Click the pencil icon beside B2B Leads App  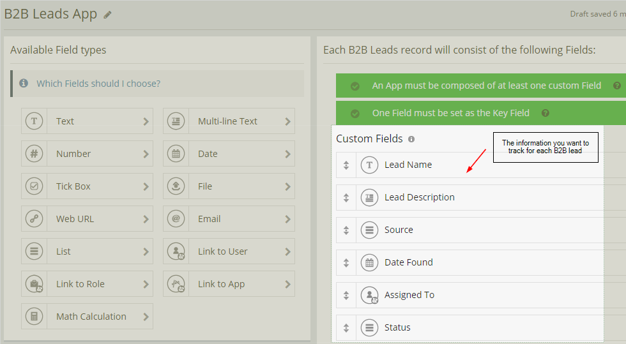coord(107,15)
